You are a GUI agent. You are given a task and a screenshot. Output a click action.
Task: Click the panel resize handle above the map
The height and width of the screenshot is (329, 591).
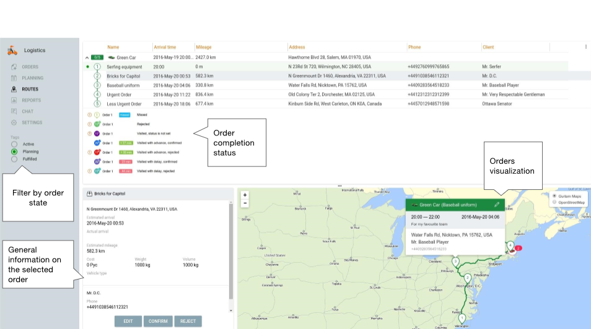pos(339,186)
